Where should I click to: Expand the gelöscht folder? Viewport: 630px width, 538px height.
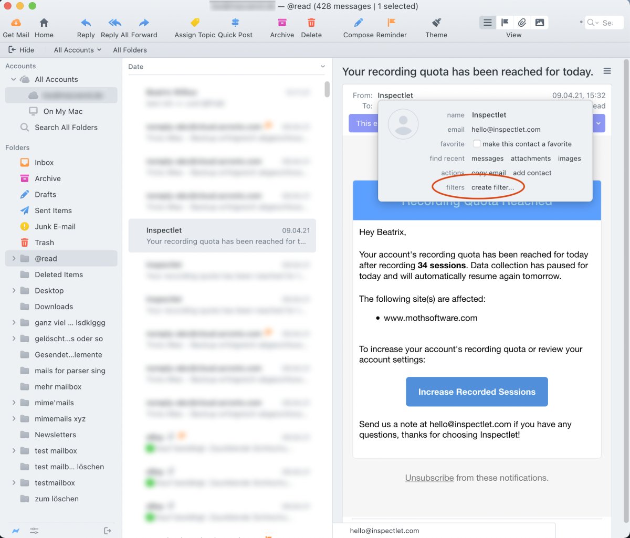click(14, 339)
